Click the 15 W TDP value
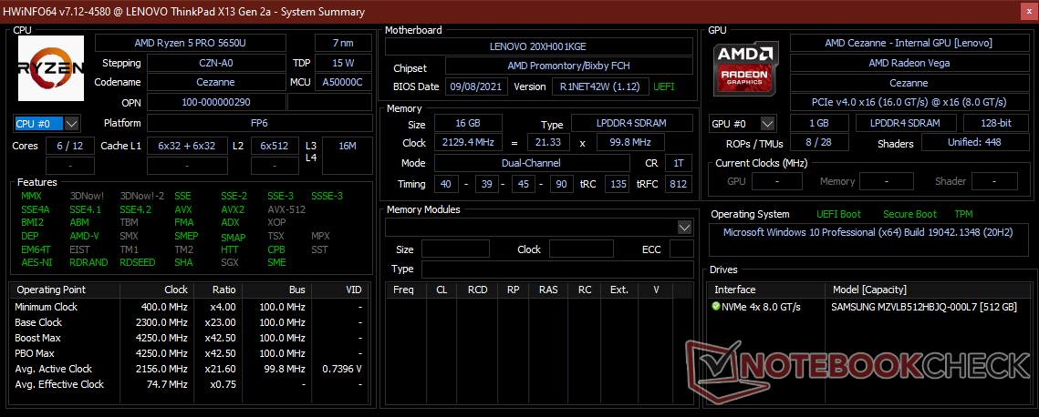 click(343, 64)
